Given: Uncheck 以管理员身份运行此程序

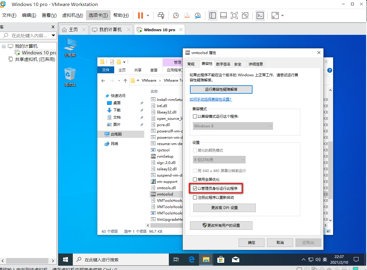Looking at the screenshot, I should 195,189.
